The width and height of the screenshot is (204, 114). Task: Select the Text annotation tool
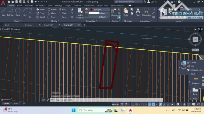138,12
